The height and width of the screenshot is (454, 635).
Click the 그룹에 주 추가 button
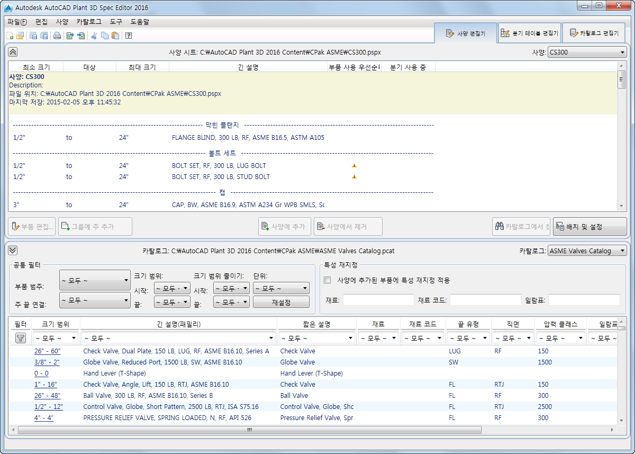[95, 227]
